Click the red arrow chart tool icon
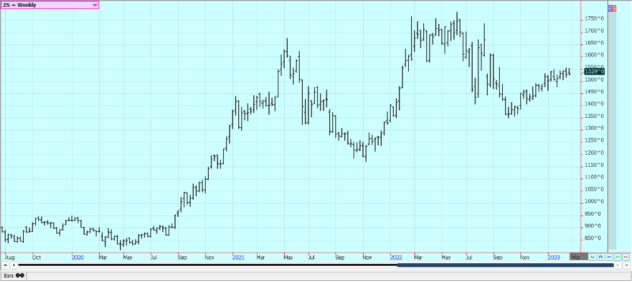 (592, 257)
